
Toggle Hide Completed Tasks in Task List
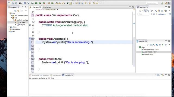(156, 11)
